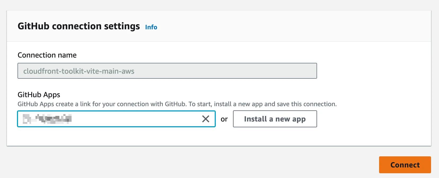The image size is (439, 178).
Task: Click inside the GitHub Apps search field
Action: point(106,119)
